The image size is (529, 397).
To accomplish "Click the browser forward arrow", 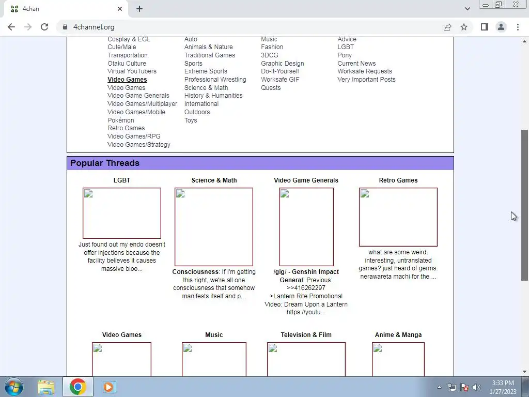I will click(x=28, y=27).
